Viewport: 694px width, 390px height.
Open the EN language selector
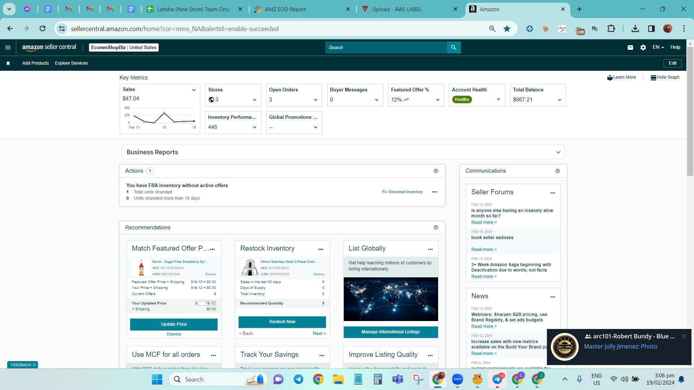tap(658, 47)
